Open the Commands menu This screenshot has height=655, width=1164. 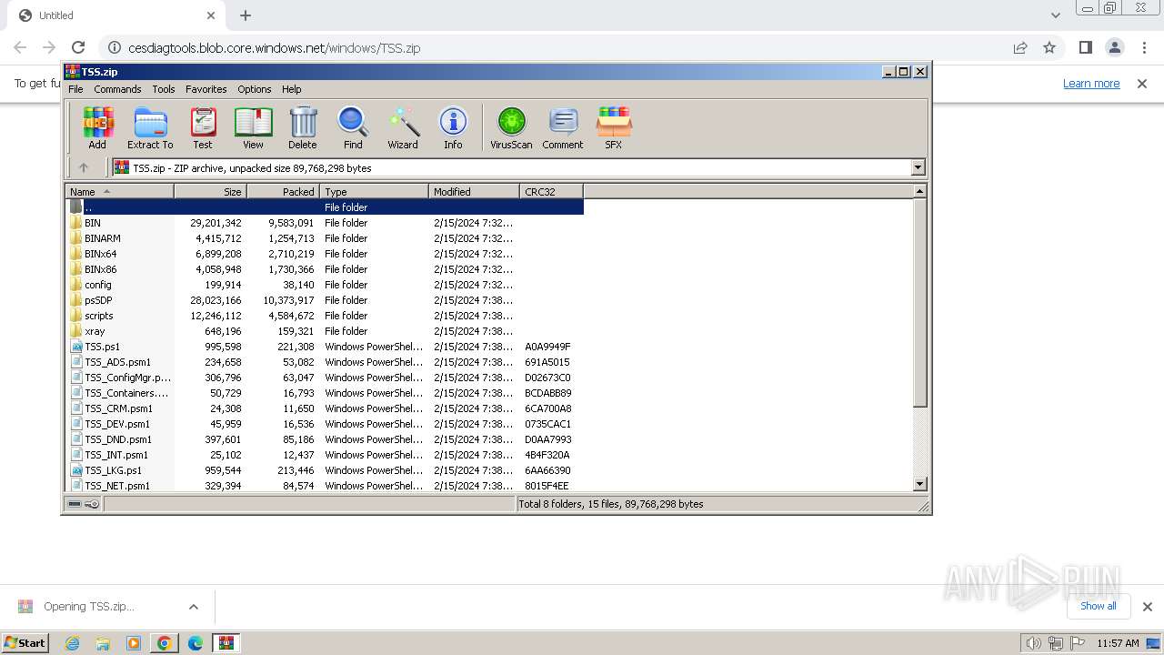pos(117,89)
